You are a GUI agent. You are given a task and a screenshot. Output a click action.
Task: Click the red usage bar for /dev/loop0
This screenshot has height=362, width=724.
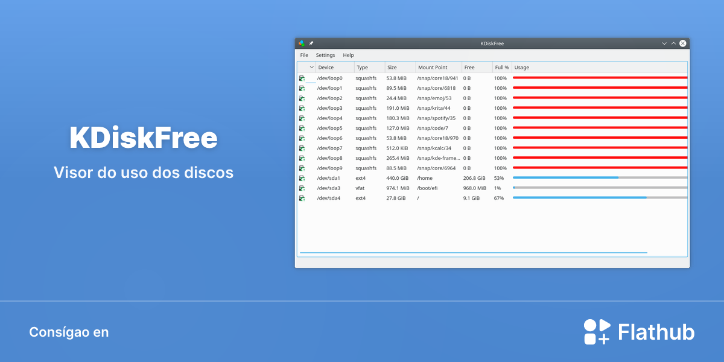(600, 78)
